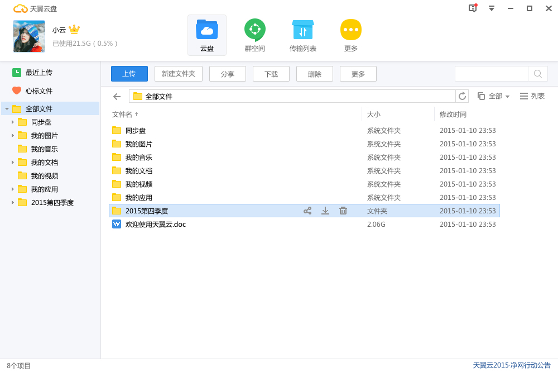Refresh the folder with the refresh icon
This screenshot has width=558, height=372.
click(463, 96)
